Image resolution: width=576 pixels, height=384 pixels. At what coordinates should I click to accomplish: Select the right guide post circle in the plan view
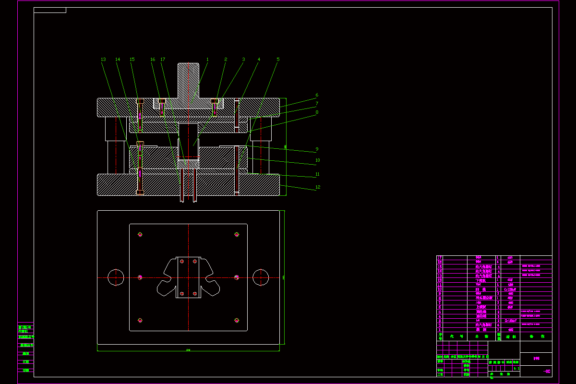coord(261,277)
